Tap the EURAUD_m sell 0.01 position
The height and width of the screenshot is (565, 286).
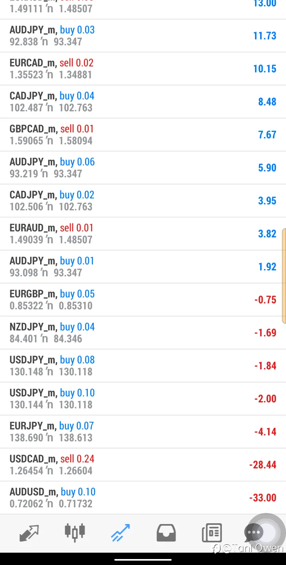coord(143,234)
